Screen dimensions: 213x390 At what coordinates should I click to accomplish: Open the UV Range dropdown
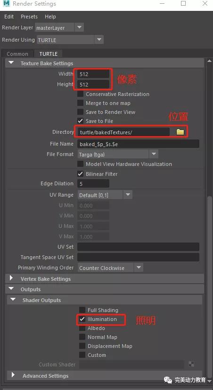(105, 195)
